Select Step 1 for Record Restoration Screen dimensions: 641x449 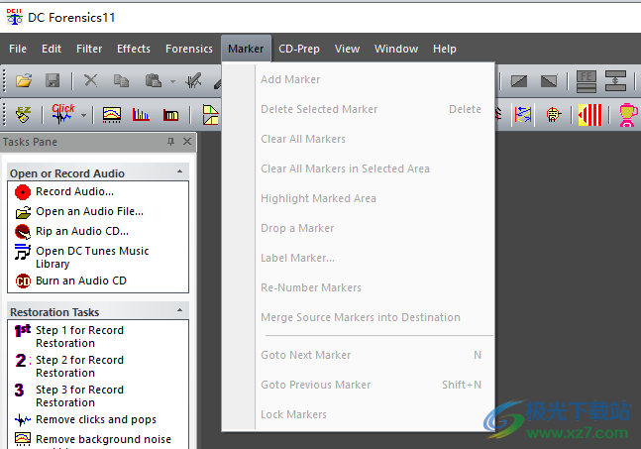(x=79, y=336)
